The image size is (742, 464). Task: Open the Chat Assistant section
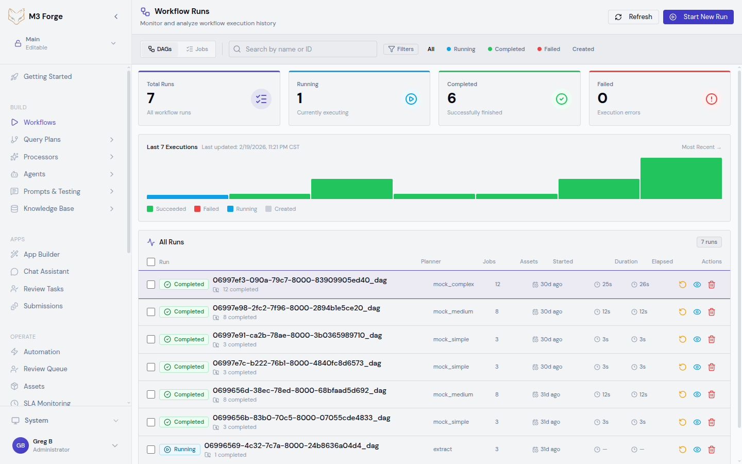[45, 271]
